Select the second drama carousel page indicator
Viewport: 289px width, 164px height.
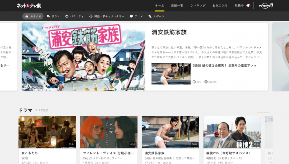click(x=262, y=112)
